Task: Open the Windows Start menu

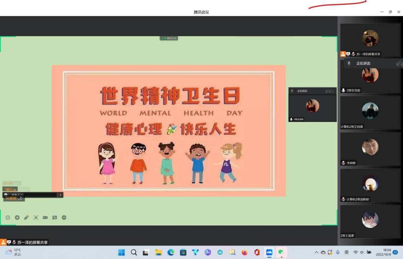Action: (121, 252)
